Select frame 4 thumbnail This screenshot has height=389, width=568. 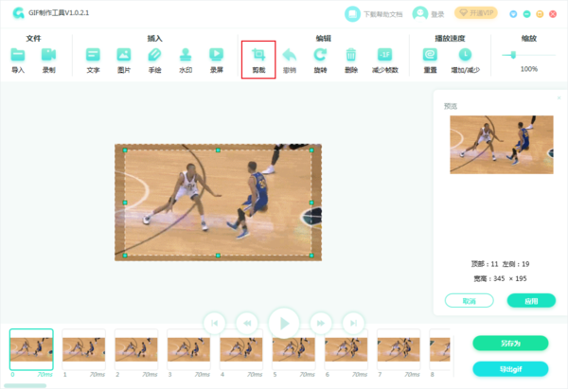tap(241, 349)
